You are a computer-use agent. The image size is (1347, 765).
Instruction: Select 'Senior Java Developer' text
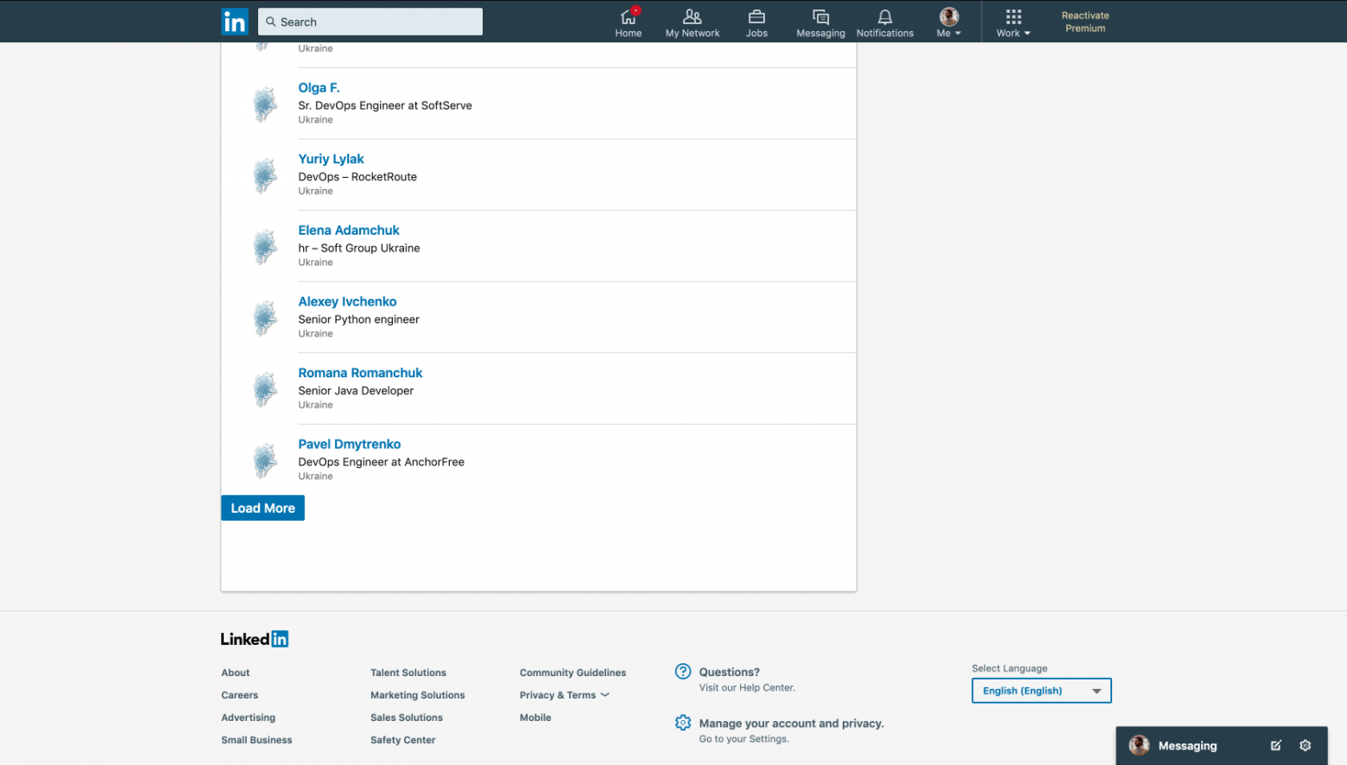[x=356, y=390]
